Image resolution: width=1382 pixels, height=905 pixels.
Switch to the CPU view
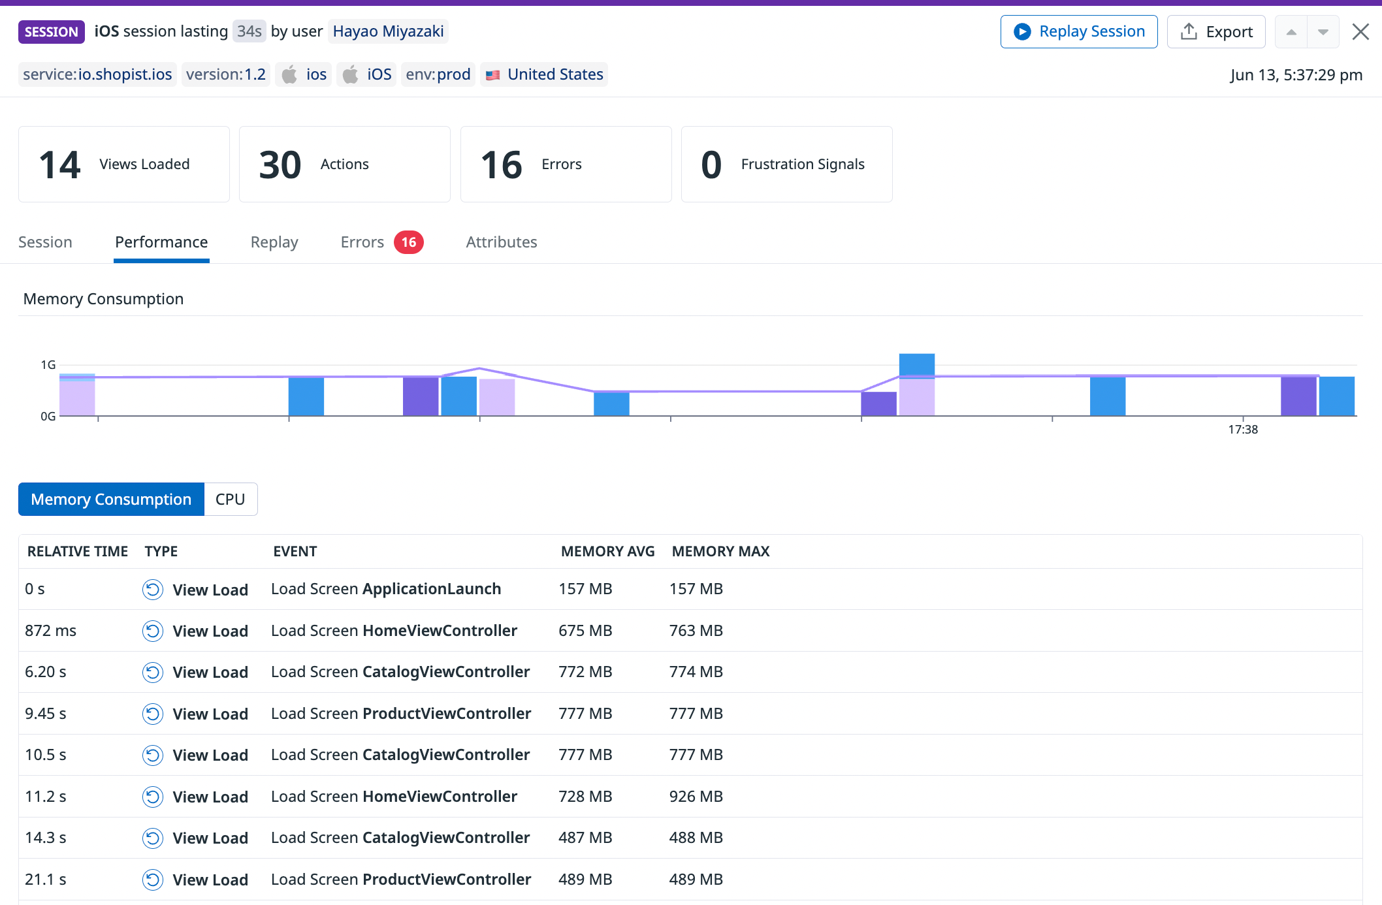[230, 499]
